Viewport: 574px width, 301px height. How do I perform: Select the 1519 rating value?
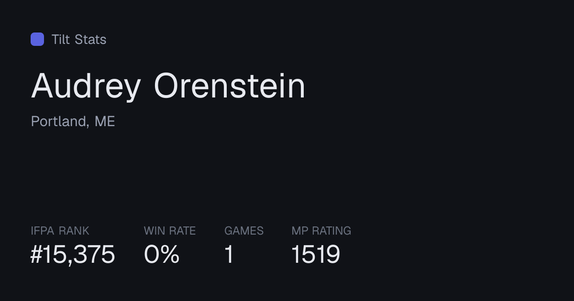pyautogui.click(x=316, y=254)
